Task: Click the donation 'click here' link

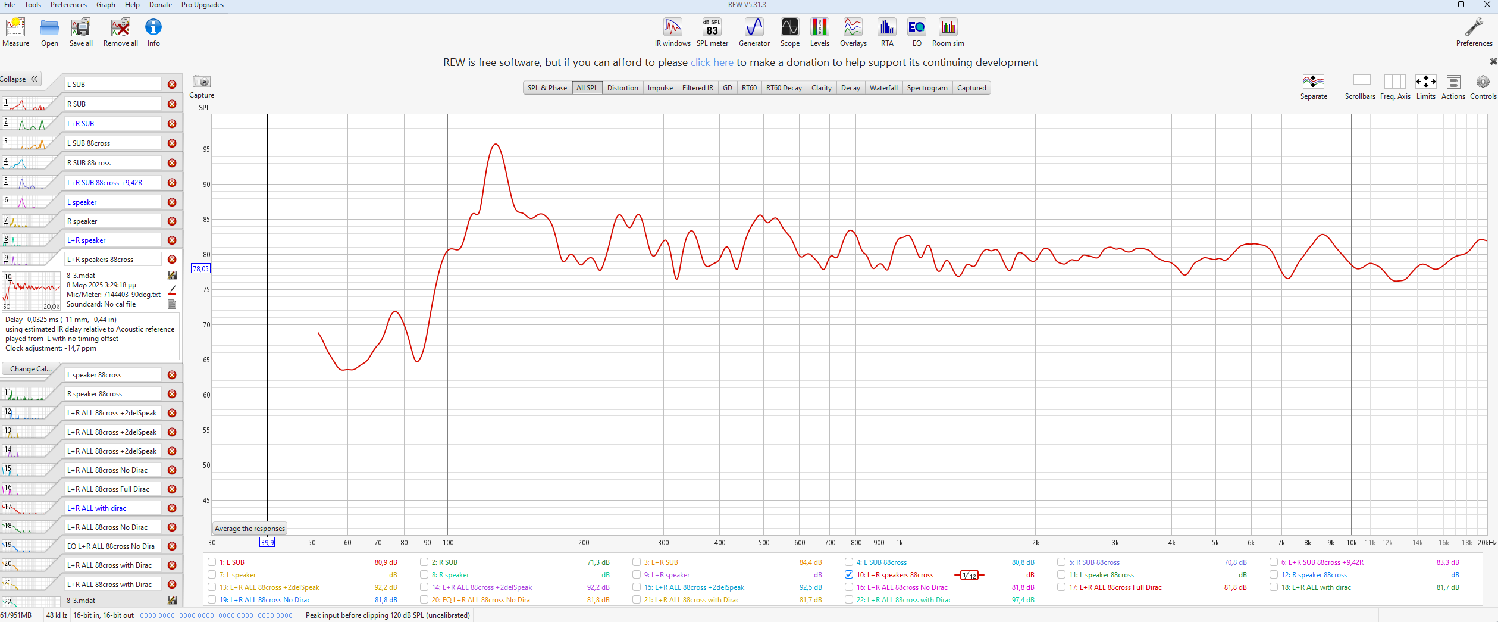Action: (712, 62)
